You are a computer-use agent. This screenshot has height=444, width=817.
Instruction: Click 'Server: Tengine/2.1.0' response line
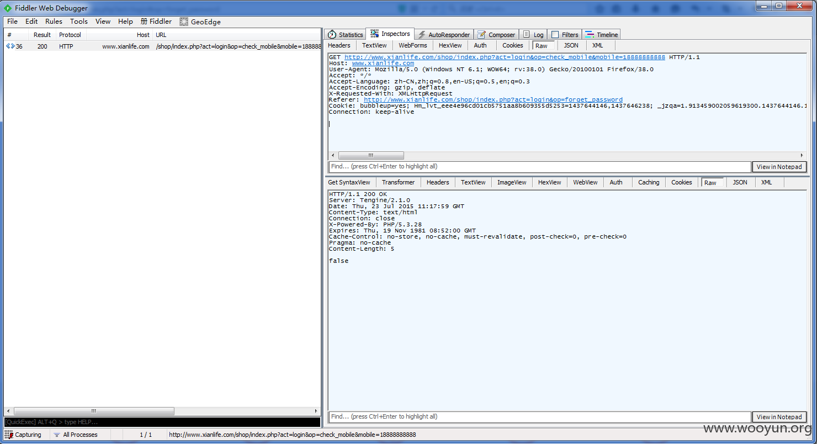click(369, 200)
